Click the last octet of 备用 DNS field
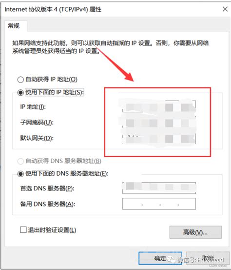231x270 pixels. (187, 204)
